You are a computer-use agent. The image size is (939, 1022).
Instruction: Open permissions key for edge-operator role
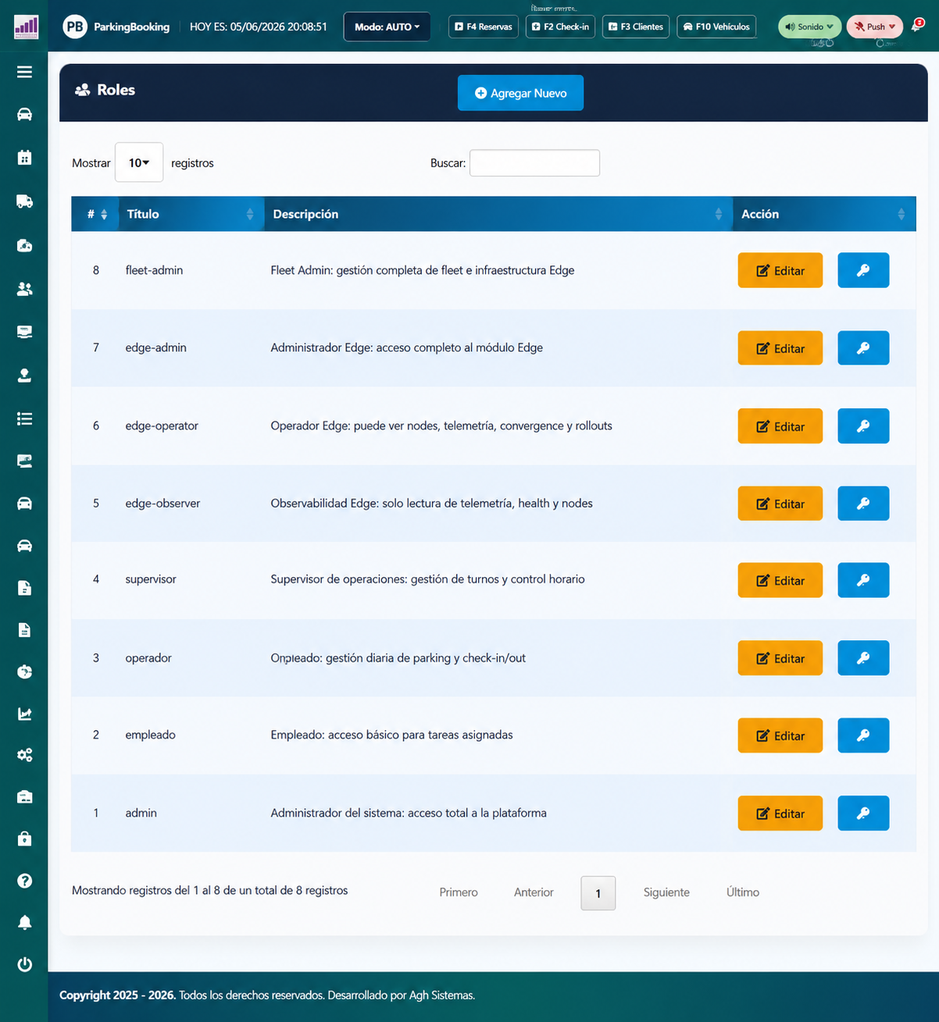coord(863,426)
